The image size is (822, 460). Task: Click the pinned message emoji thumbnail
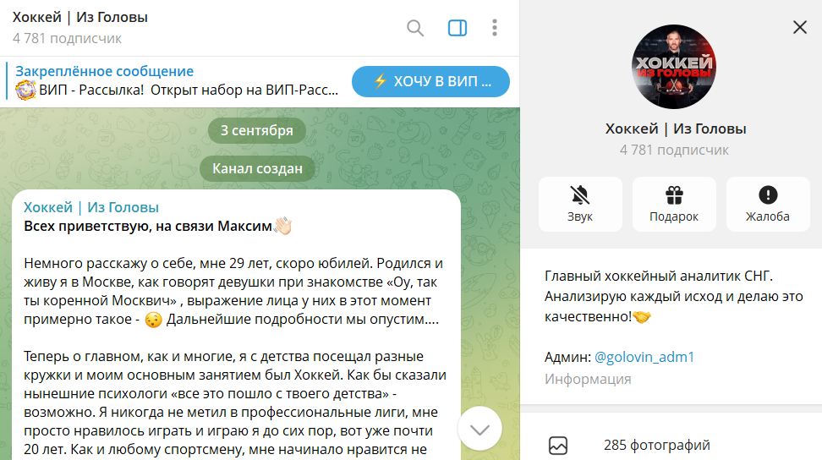click(25, 90)
